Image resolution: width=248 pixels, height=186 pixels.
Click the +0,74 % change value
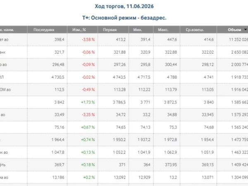point(88,140)
